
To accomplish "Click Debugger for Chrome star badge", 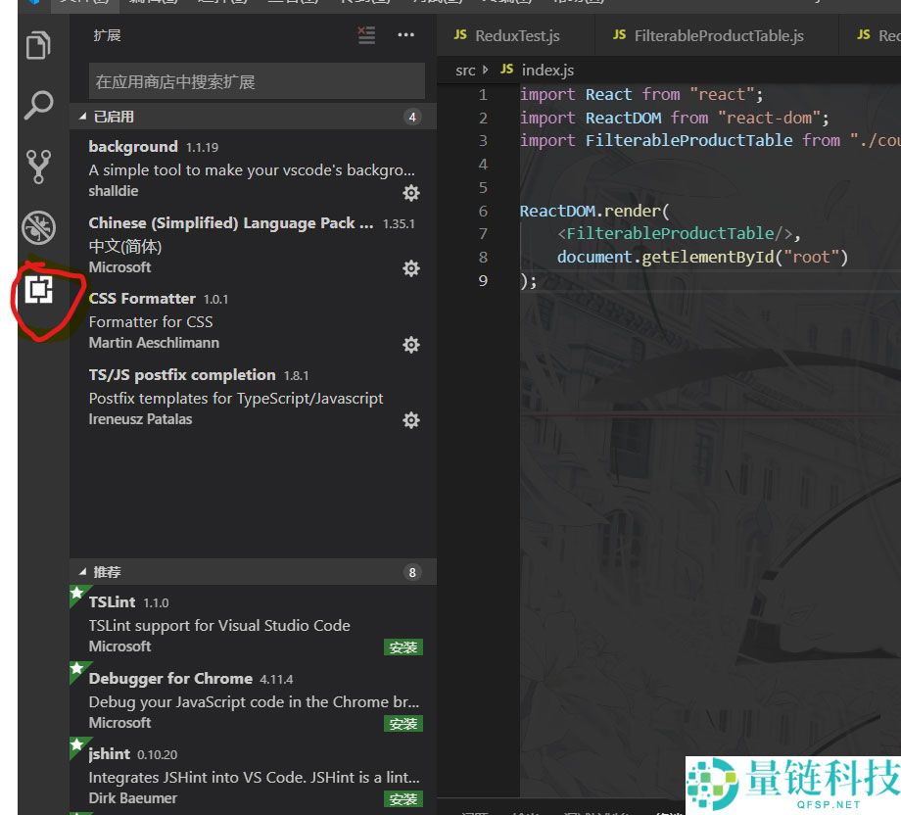I will coord(77,669).
